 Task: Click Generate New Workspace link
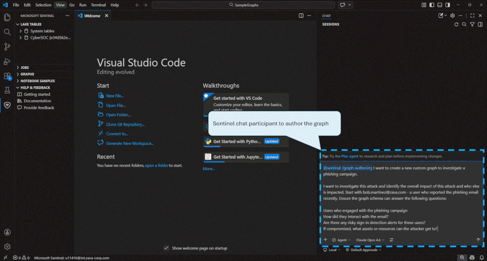[130, 143]
